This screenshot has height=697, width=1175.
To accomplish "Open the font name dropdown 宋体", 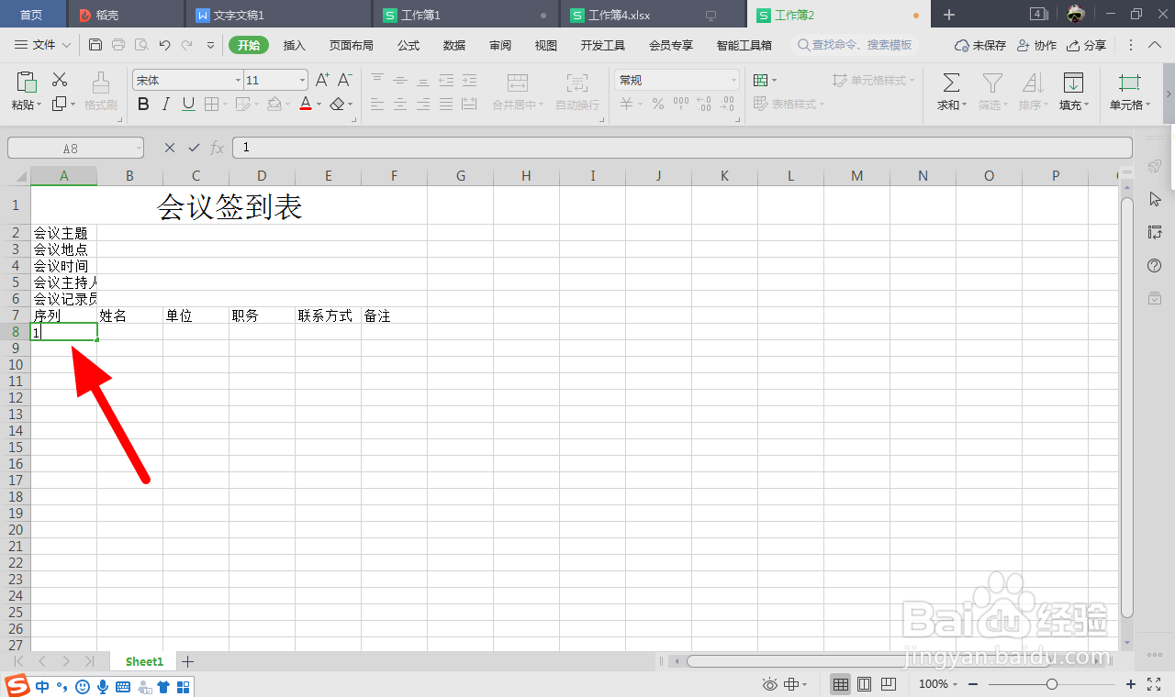I will 238,81.
